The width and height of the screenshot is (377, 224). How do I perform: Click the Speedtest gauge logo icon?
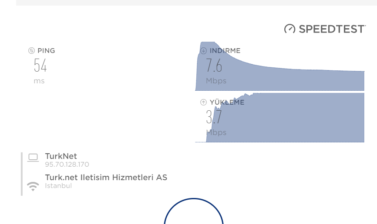click(x=290, y=29)
